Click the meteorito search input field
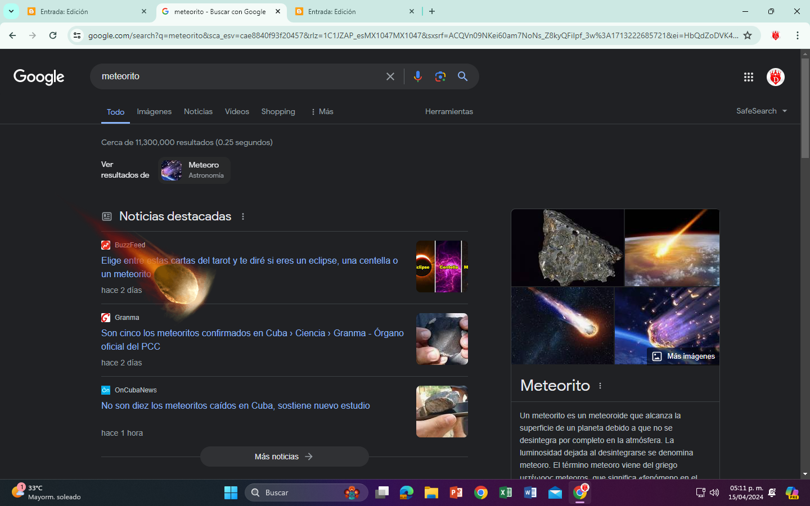 click(x=239, y=76)
